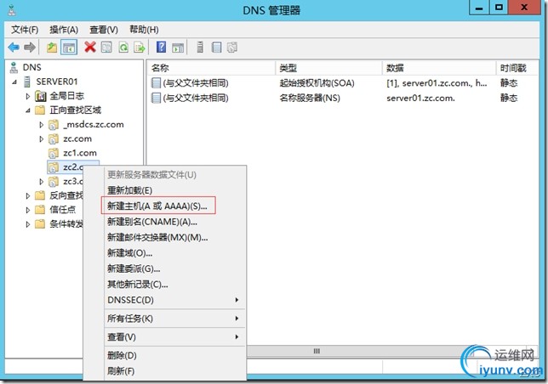Toggle the action pane toolbar icon
The height and width of the screenshot is (384, 548).
point(178,47)
